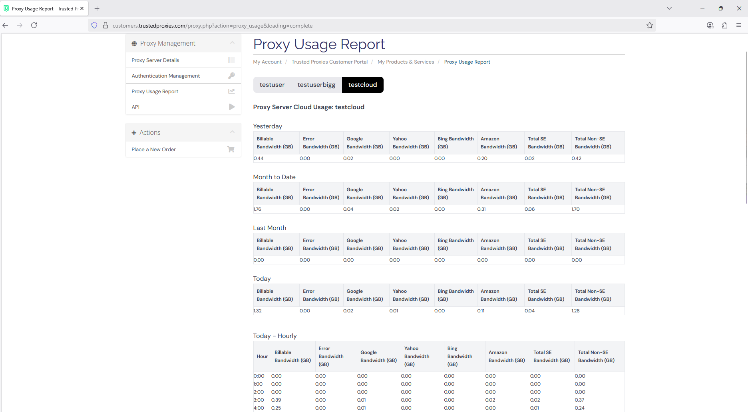
Task: Click Proxy Server Cloud Usage: testcloud heading
Action: point(309,107)
